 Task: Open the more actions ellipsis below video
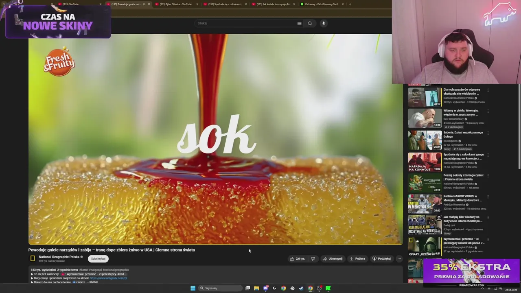(x=399, y=258)
